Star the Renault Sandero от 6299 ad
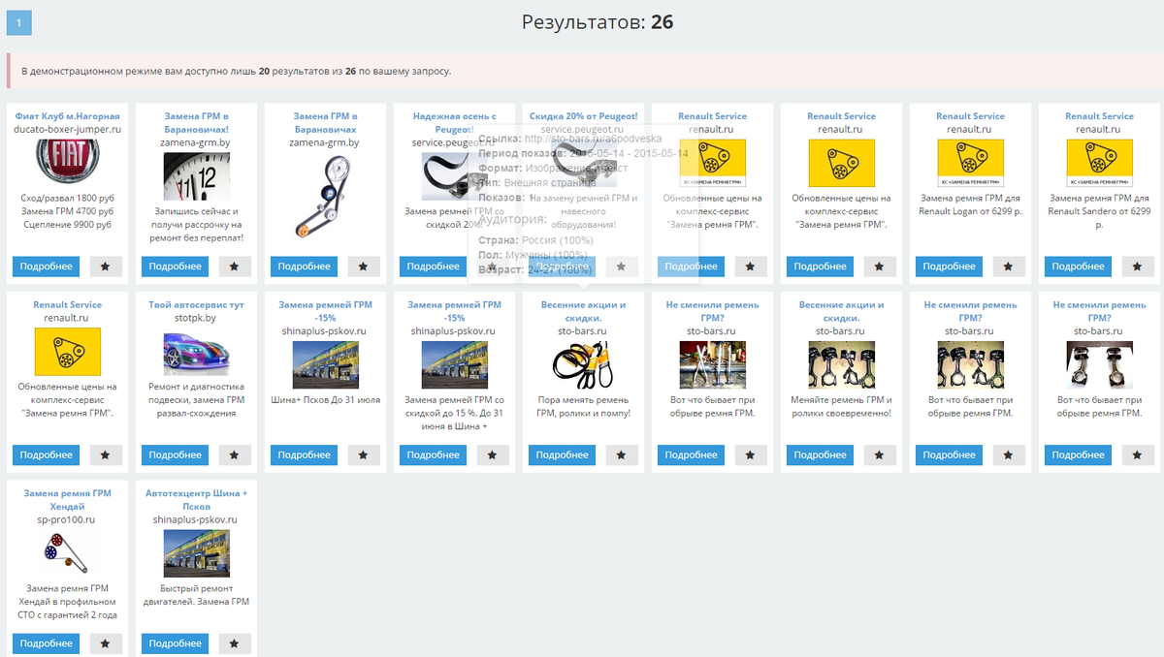The width and height of the screenshot is (1164, 657). click(x=1137, y=266)
